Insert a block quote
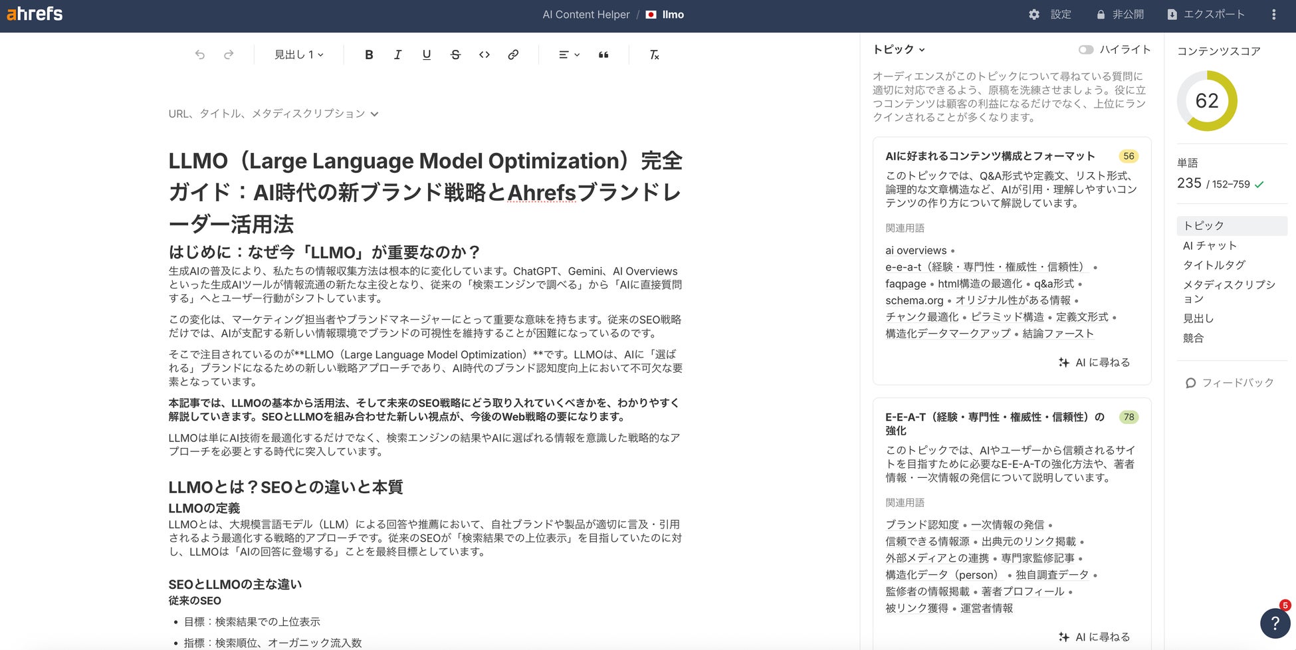The height and width of the screenshot is (650, 1296). [603, 54]
